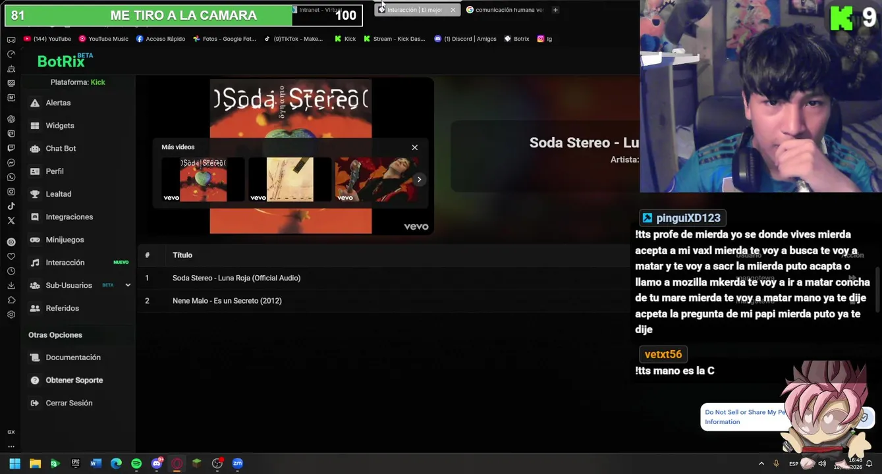Open the YouTube Music bookmark
This screenshot has height=474, width=882.
(x=103, y=39)
